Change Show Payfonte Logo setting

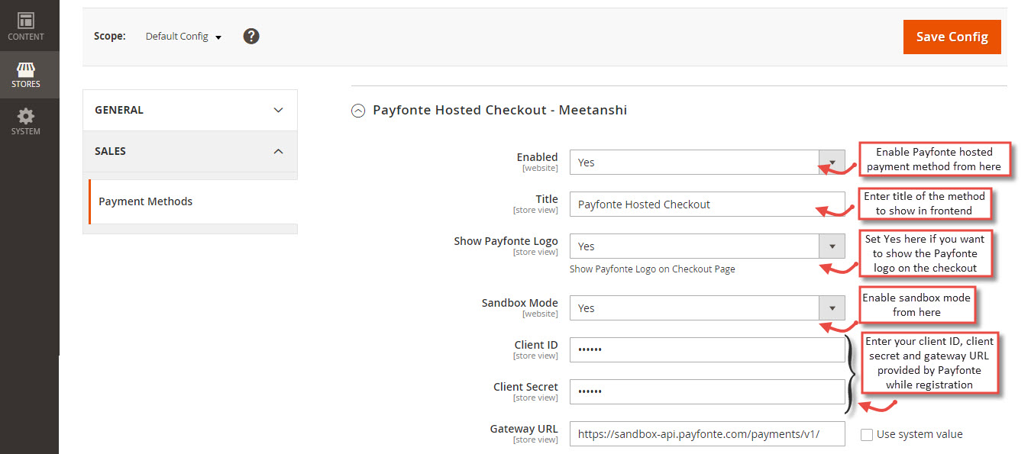pyautogui.click(x=832, y=246)
